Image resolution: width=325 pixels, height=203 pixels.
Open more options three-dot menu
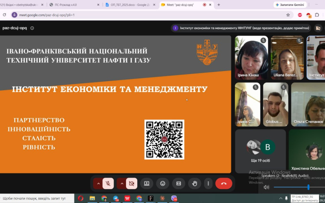click(x=208, y=184)
